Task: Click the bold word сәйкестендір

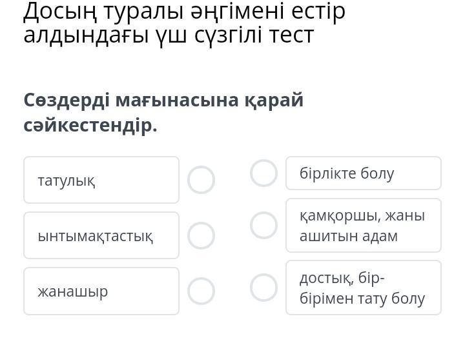Action: [90, 125]
